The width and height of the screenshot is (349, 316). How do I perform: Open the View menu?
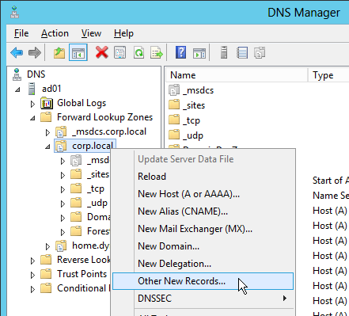pyautogui.click(x=91, y=33)
